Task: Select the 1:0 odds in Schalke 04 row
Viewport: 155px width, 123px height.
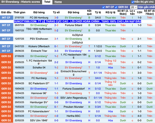Action: click(98, 67)
